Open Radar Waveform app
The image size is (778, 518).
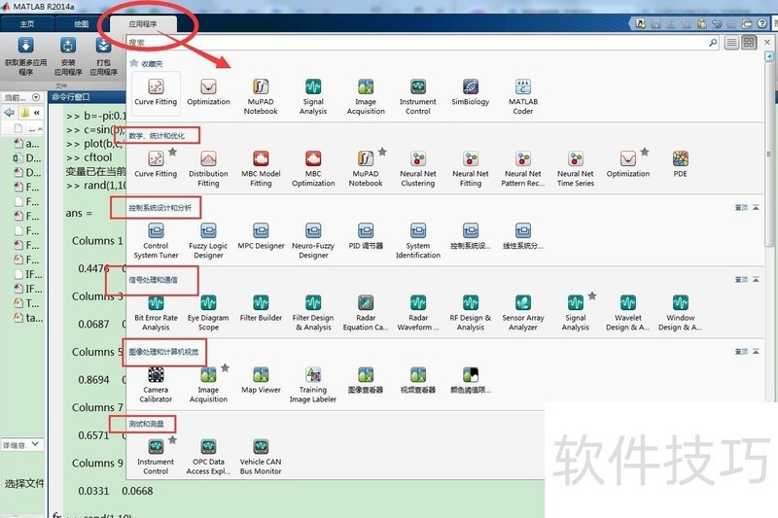tap(418, 313)
